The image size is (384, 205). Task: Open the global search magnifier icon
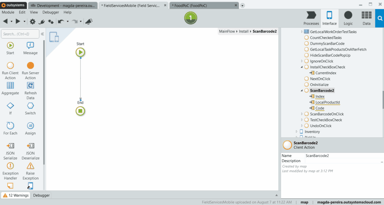click(380, 18)
